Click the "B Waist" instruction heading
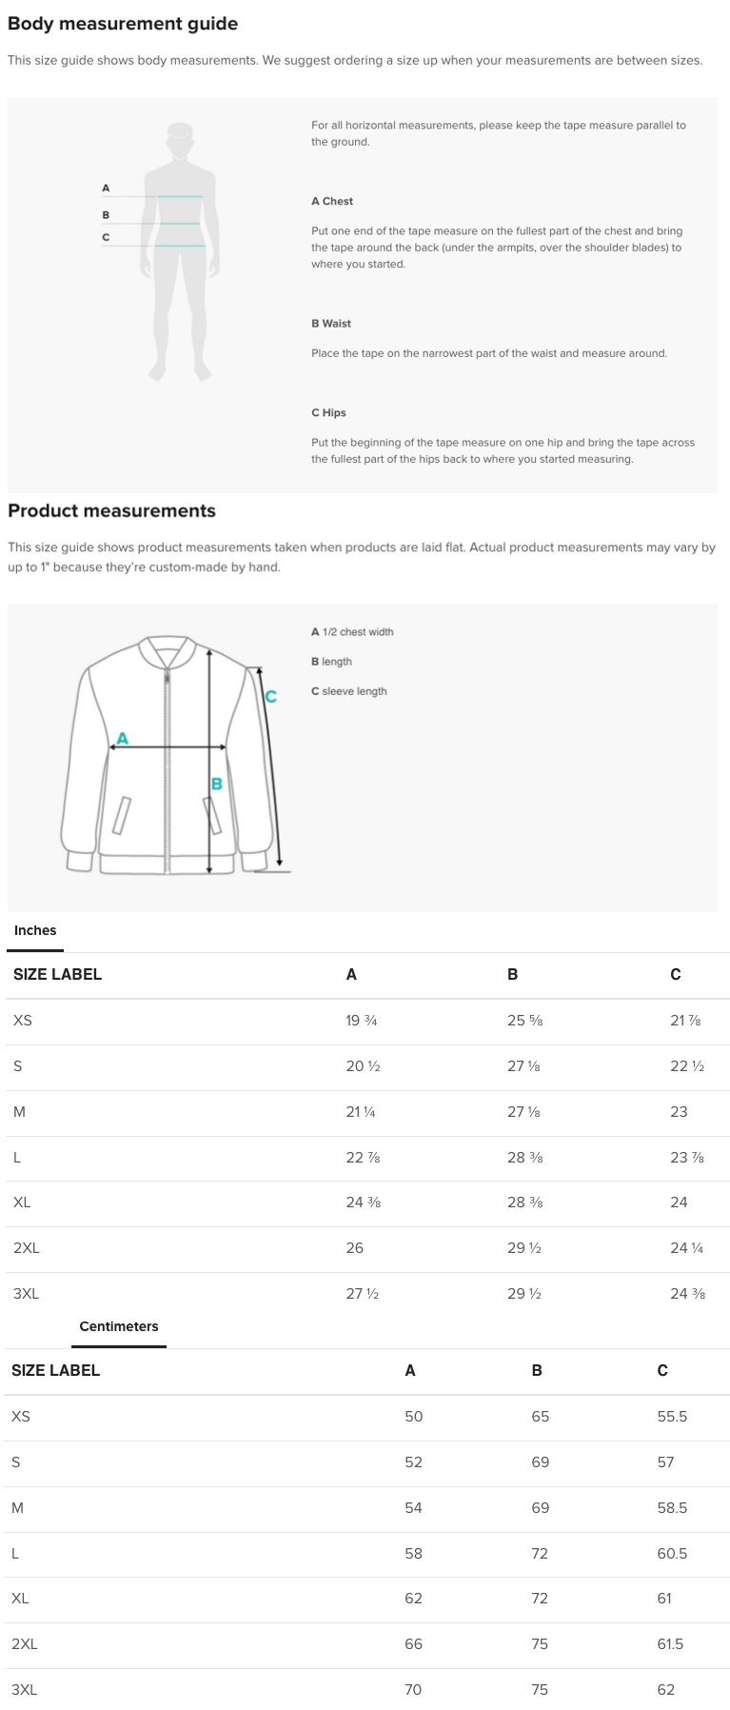This screenshot has width=730, height=1710. 331,324
